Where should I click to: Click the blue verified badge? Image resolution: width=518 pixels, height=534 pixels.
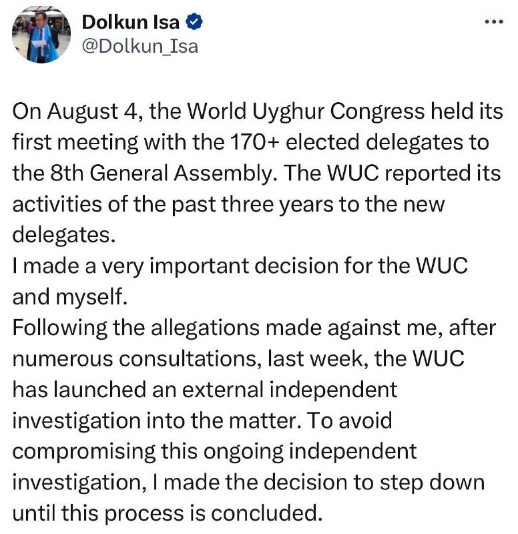pos(194,22)
